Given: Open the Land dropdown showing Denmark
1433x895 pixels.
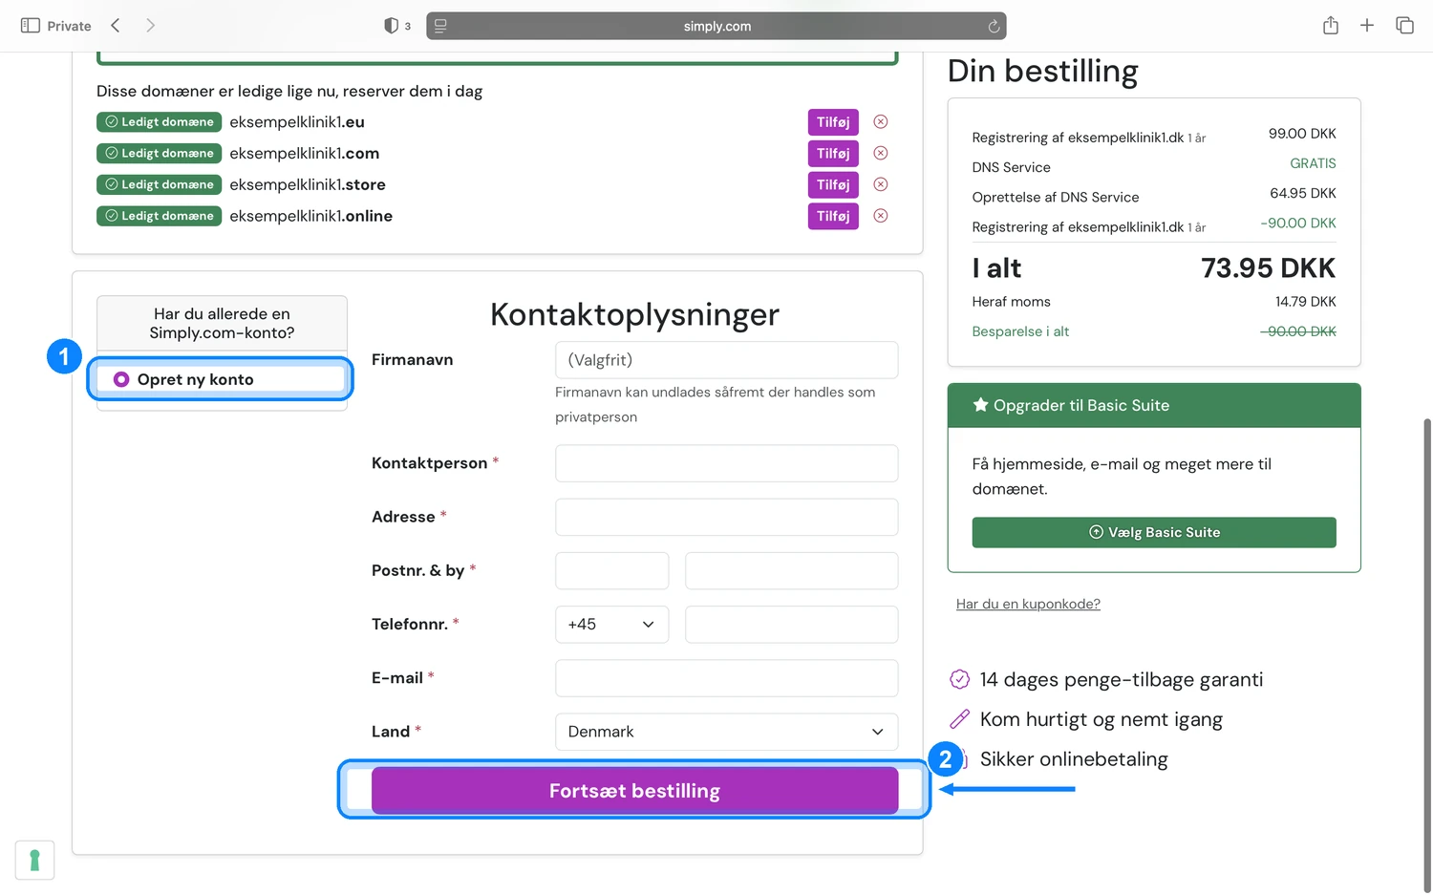Looking at the screenshot, I should [x=726, y=732].
